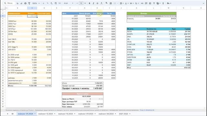Open майнинг 01.2024 tab dropdown arrow
The image size is (207, 116).
pyautogui.click(x=35, y=114)
